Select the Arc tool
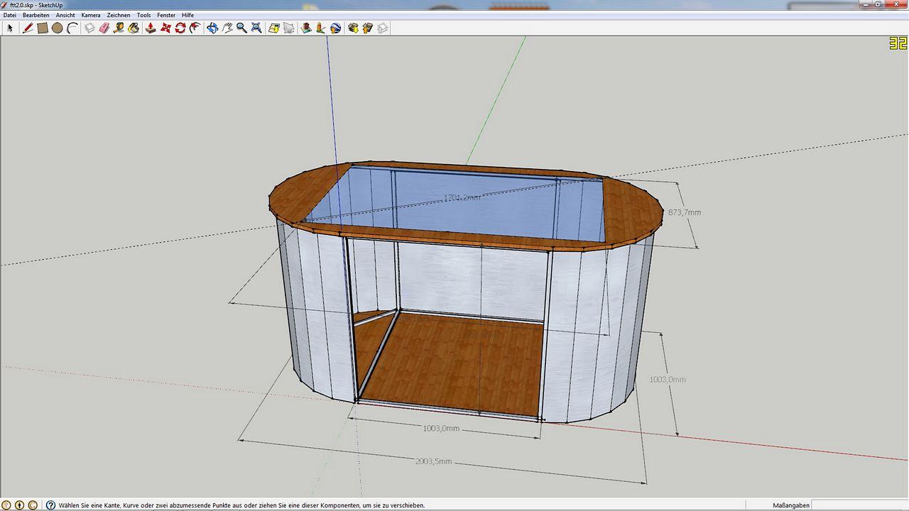This screenshot has width=909, height=511. tap(72, 28)
